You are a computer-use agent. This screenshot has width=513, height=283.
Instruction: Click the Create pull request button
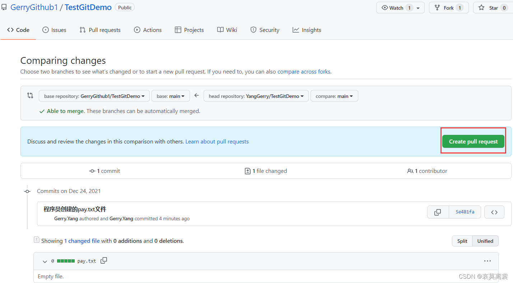coord(473,141)
